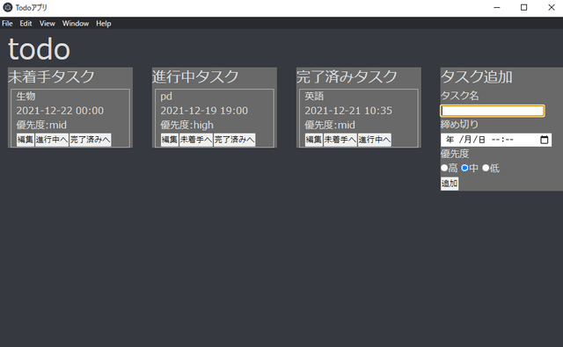
Task: Click the Todoアプリ app icon in title bar
Action: tap(8, 7)
